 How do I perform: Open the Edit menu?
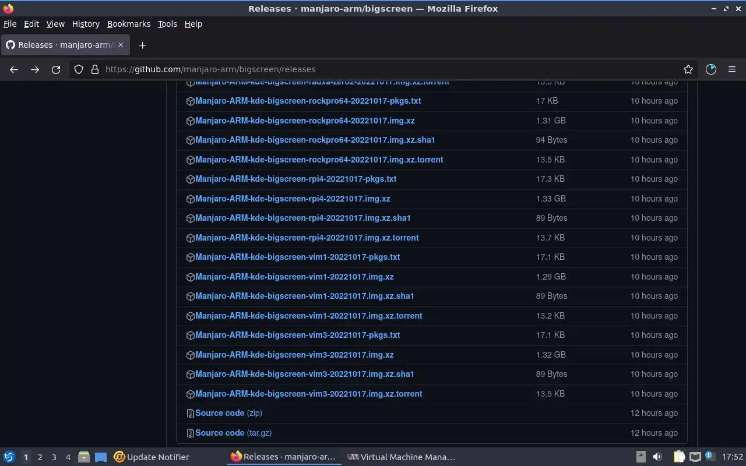31,24
